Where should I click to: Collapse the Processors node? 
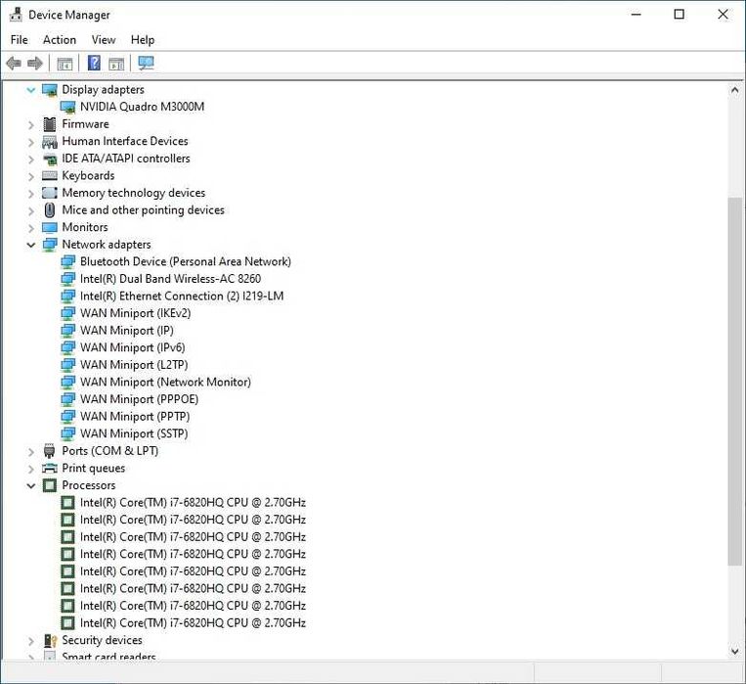[31, 486]
